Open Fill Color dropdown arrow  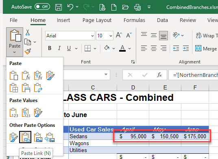(x=113, y=48)
